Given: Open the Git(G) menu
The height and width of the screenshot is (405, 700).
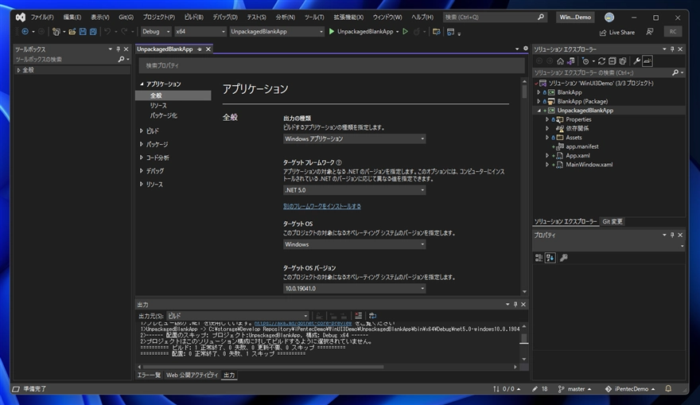Looking at the screenshot, I should click(x=126, y=18).
